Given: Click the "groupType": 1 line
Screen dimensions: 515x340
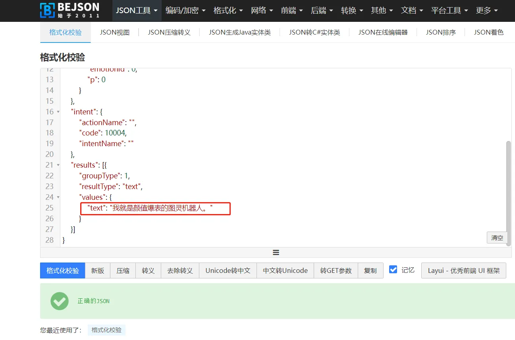Looking at the screenshot, I should (x=104, y=176).
